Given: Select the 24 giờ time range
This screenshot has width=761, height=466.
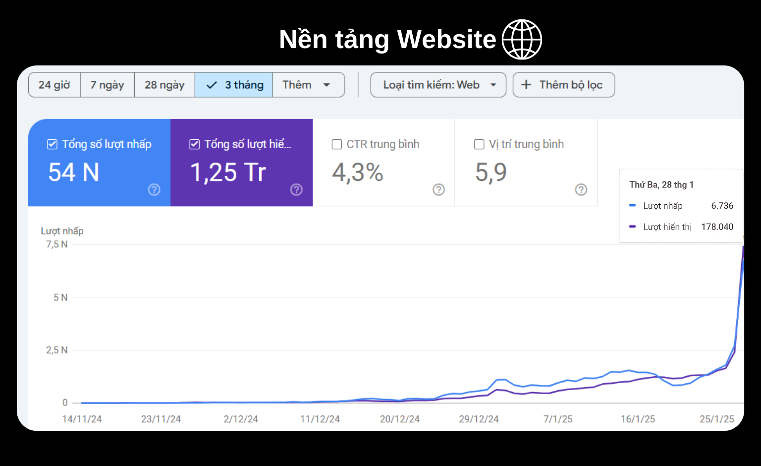Looking at the screenshot, I should pos(54,85).
